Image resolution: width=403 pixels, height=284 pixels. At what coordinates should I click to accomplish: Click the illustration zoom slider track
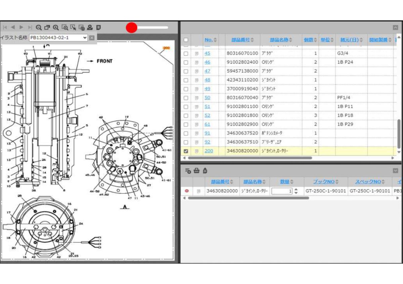pos(147,28)
